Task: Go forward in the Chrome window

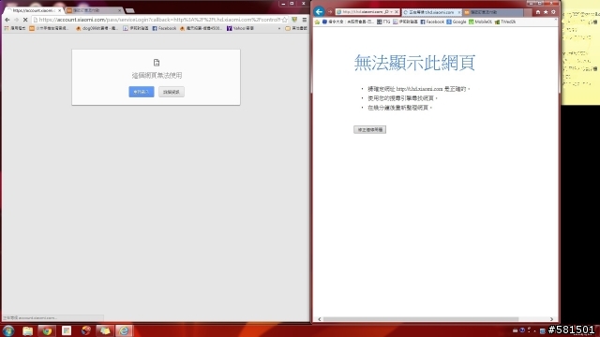Action: point(16,20)
